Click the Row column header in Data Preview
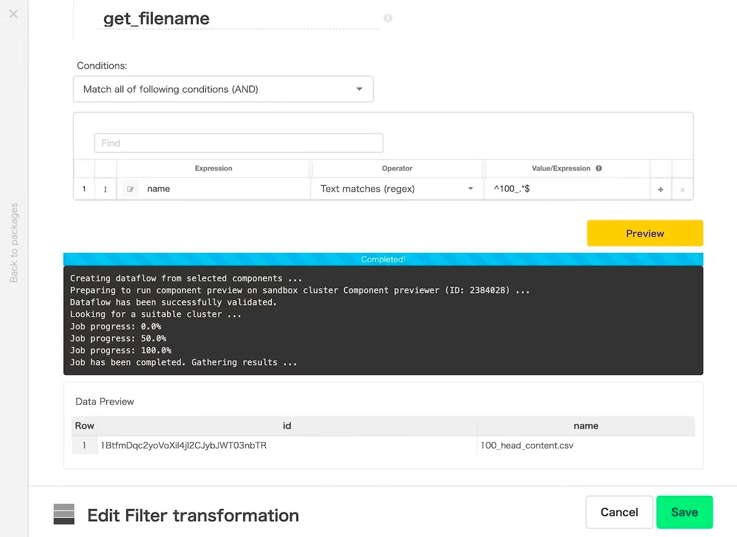737x537 pixels. (85, 425)
